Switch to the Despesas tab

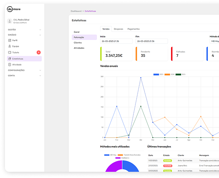coord(118,29)
